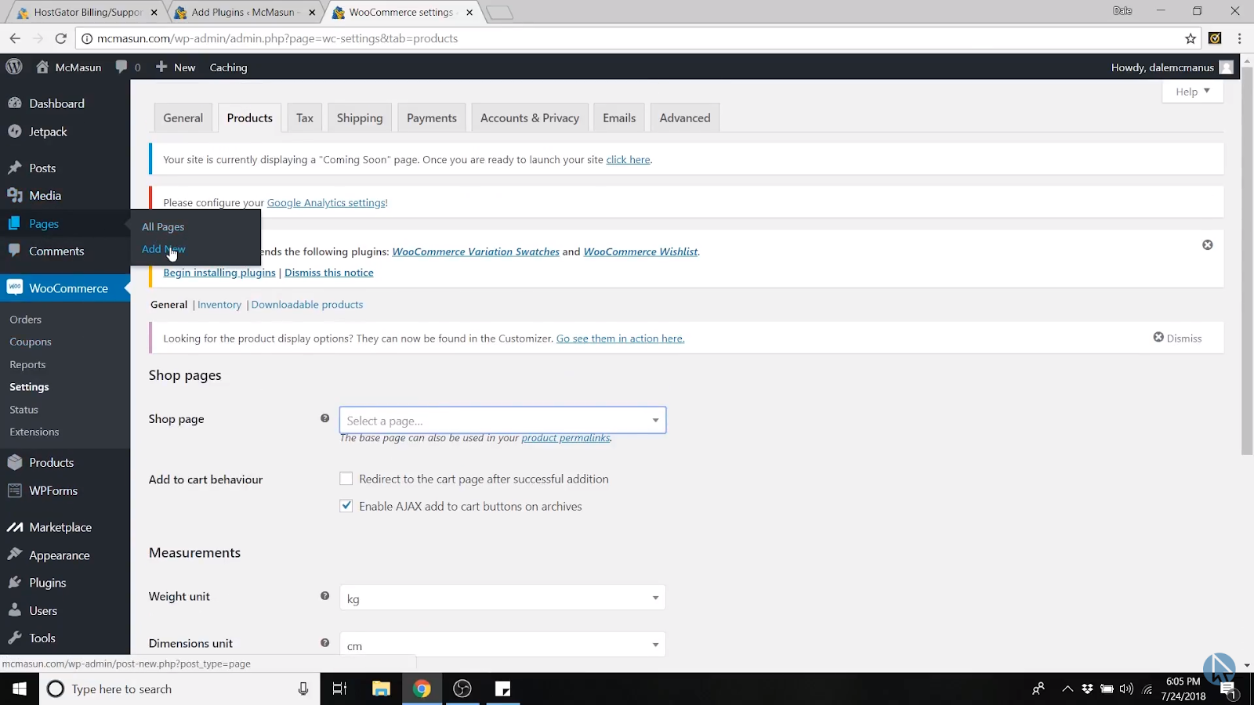Click the Posts pin icon
Viewport: 1254px width, 705px height.
pyautogui.click(x=15, y=168)
